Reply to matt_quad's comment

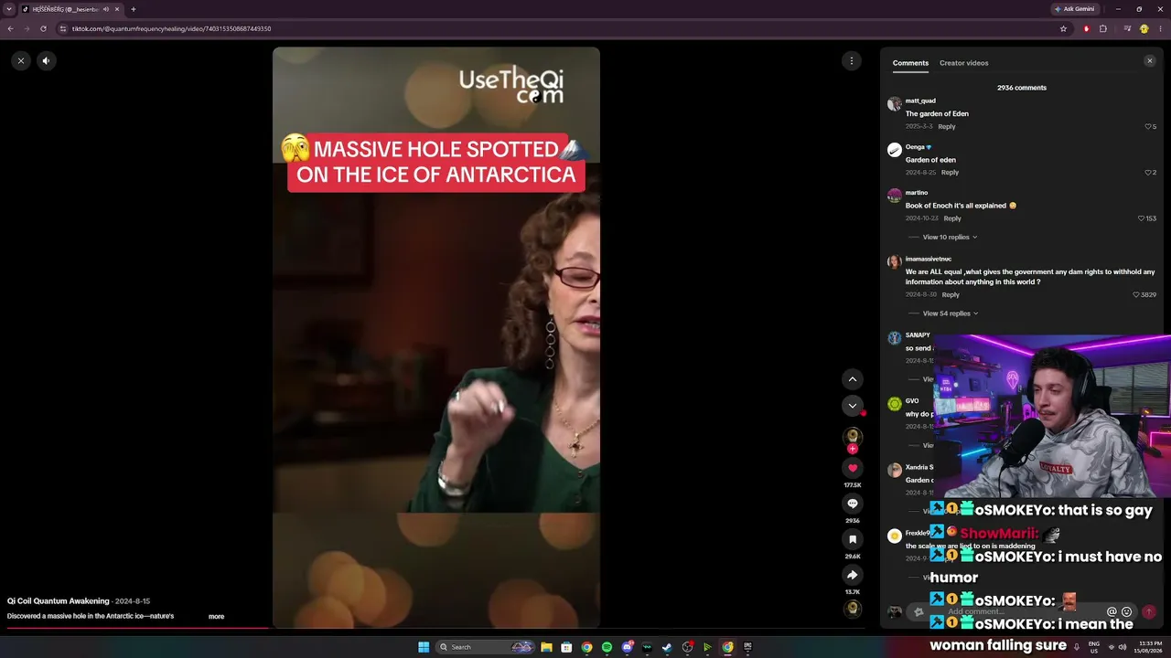coord(947,127)
